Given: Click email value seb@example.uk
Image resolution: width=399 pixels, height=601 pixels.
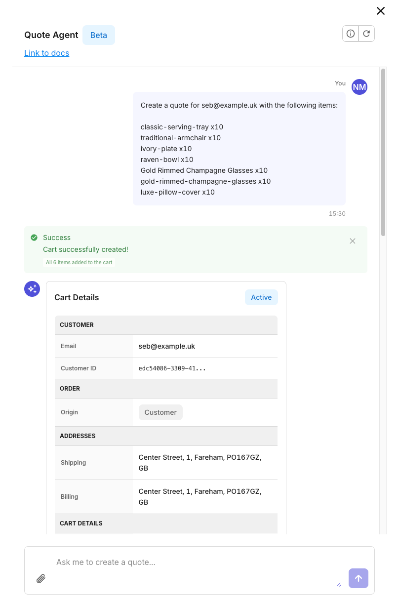Looking at the screenshot, I should pos(167,346).
